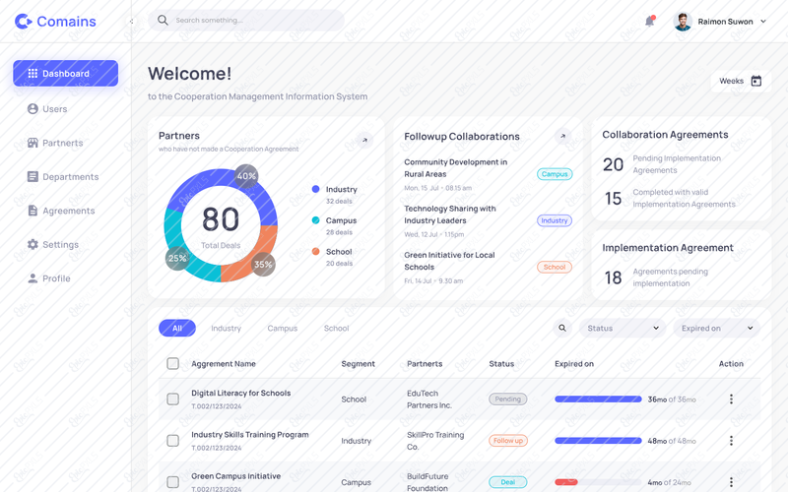Click the table search magnifier icon
This screenshot has height=492, width=788.
click(x=562, y=328)
